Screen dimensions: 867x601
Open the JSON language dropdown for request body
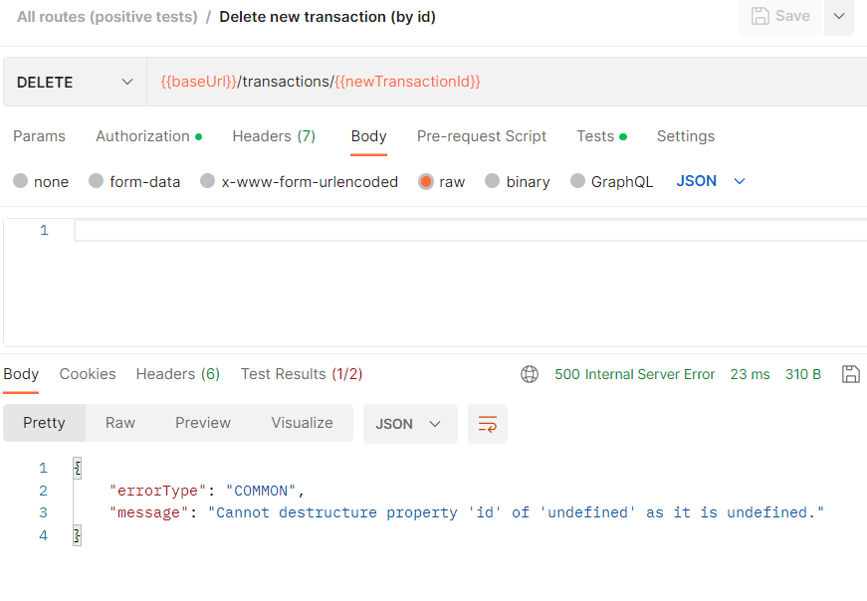coord(711,181)
